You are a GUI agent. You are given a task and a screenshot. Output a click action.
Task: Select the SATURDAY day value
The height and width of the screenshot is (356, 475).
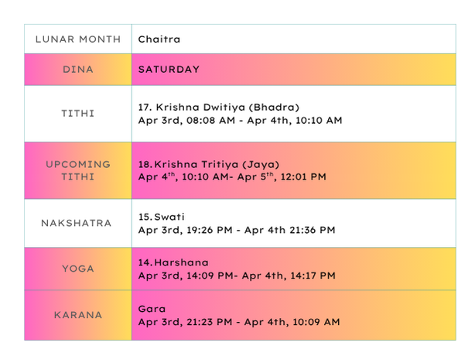pyautogui.click(x=169, y=70)
